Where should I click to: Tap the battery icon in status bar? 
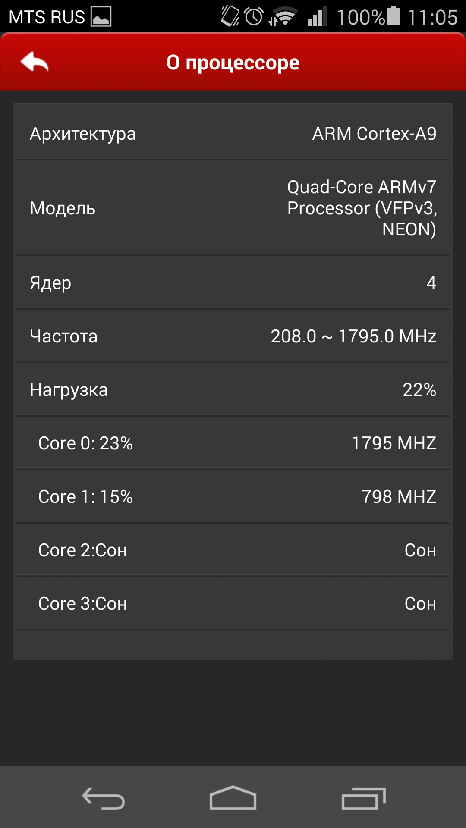(394, 16)
